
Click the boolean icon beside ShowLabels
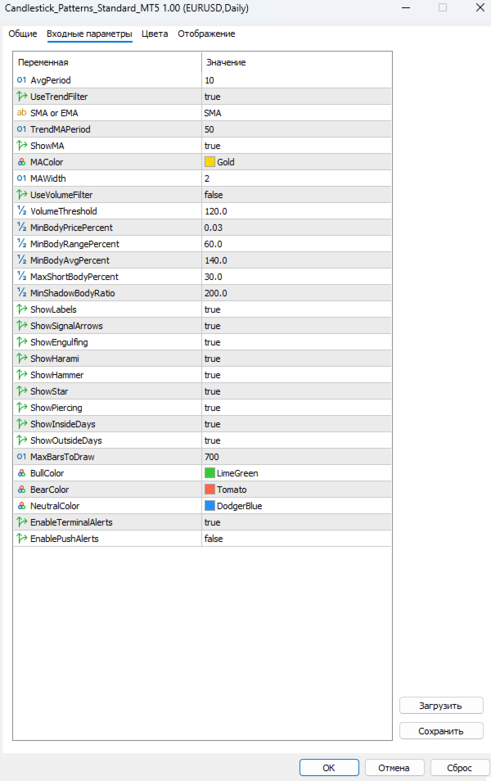21,309
